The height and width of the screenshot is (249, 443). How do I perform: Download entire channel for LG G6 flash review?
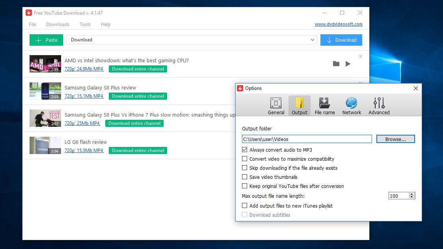(x=138, y=151)
